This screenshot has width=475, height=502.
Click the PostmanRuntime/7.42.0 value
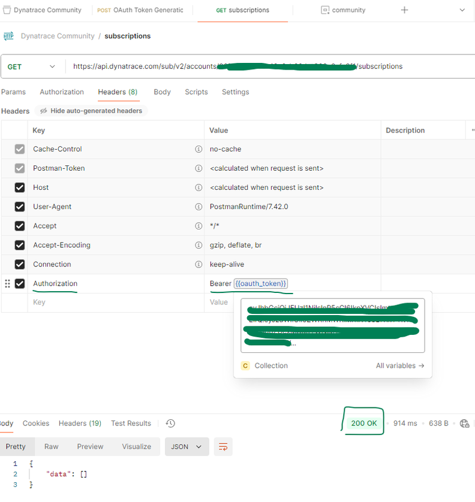[x=249, y=207]
